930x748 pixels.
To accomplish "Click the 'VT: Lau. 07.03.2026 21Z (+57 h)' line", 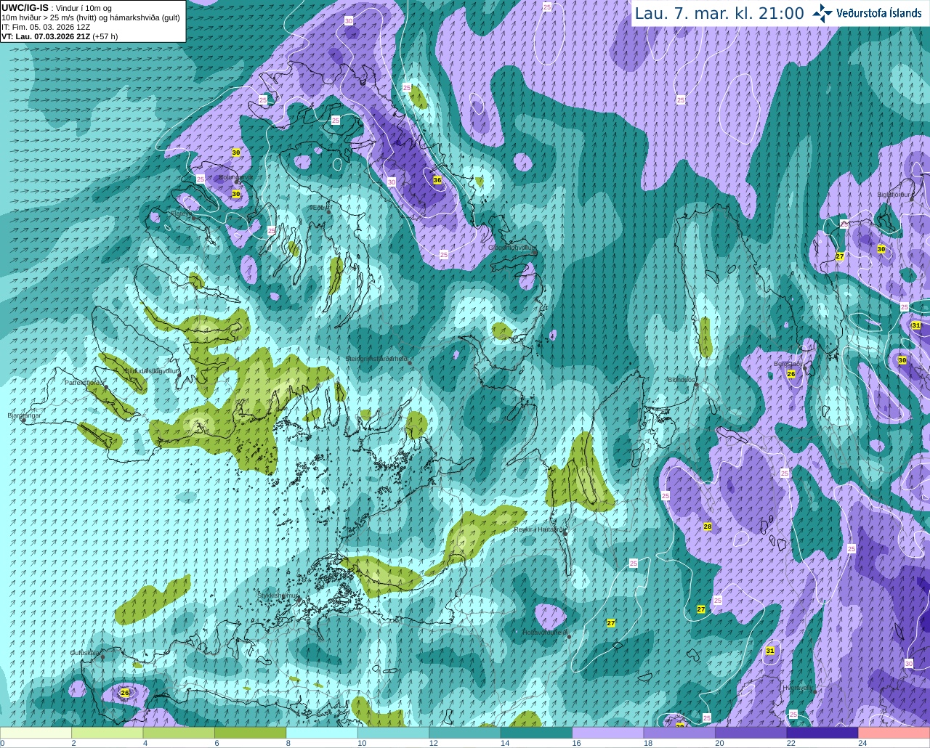I will 60,36.
